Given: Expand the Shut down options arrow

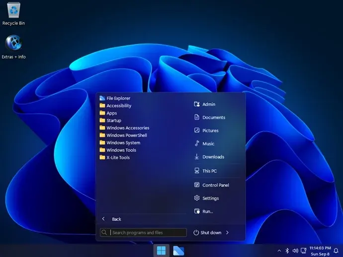Looking at the screenshot, I should pos(227,233).
